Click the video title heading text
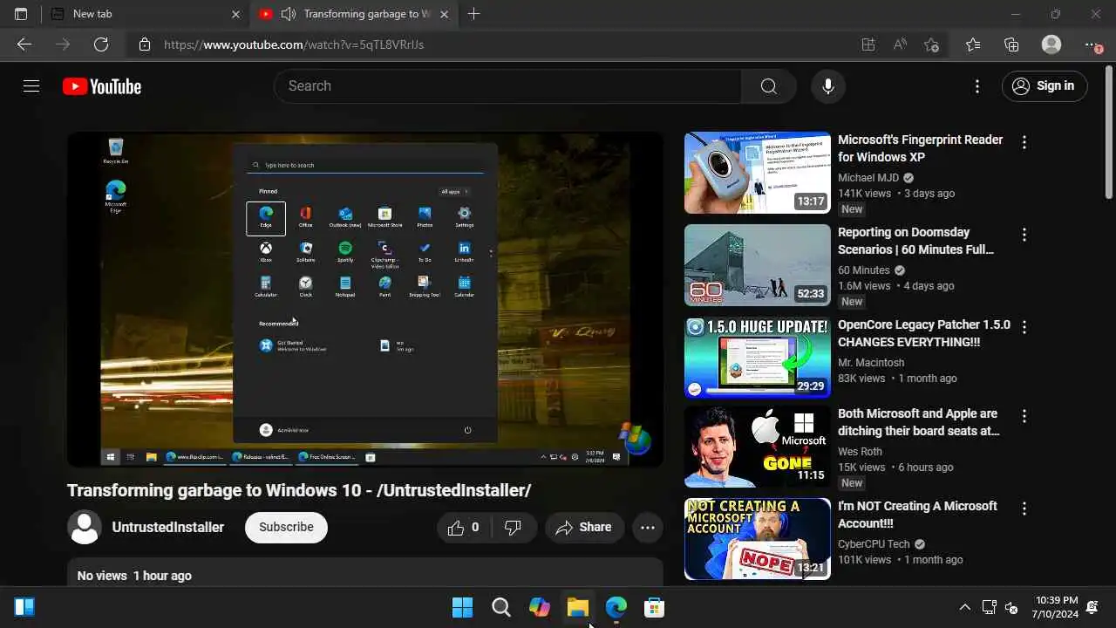Viewport: 1116px width, 628px height. click(299, 490)
